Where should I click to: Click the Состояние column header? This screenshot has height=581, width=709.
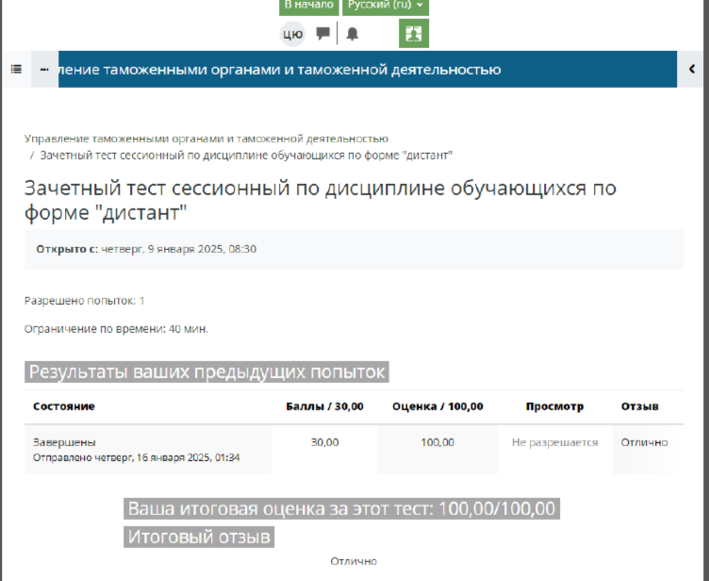click(64, 407)
